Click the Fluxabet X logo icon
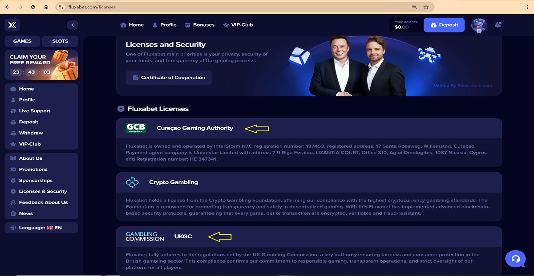This screenshot has width=534, height=276. (x=12, y=25)
